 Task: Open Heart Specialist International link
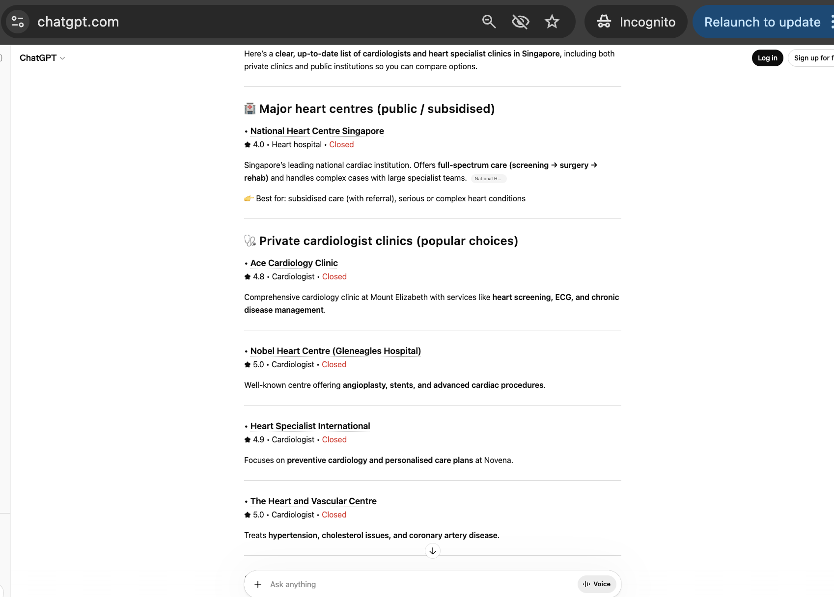coord(310,426)
